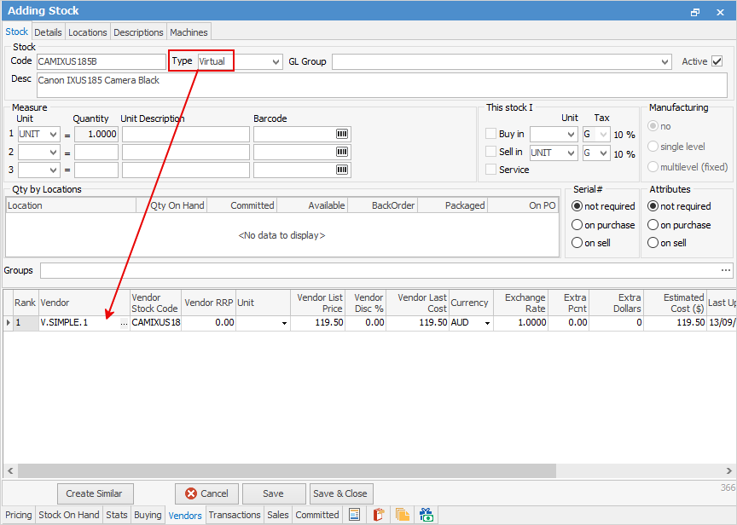Click the Save button
737x525 pixels.
click(274, 493)
